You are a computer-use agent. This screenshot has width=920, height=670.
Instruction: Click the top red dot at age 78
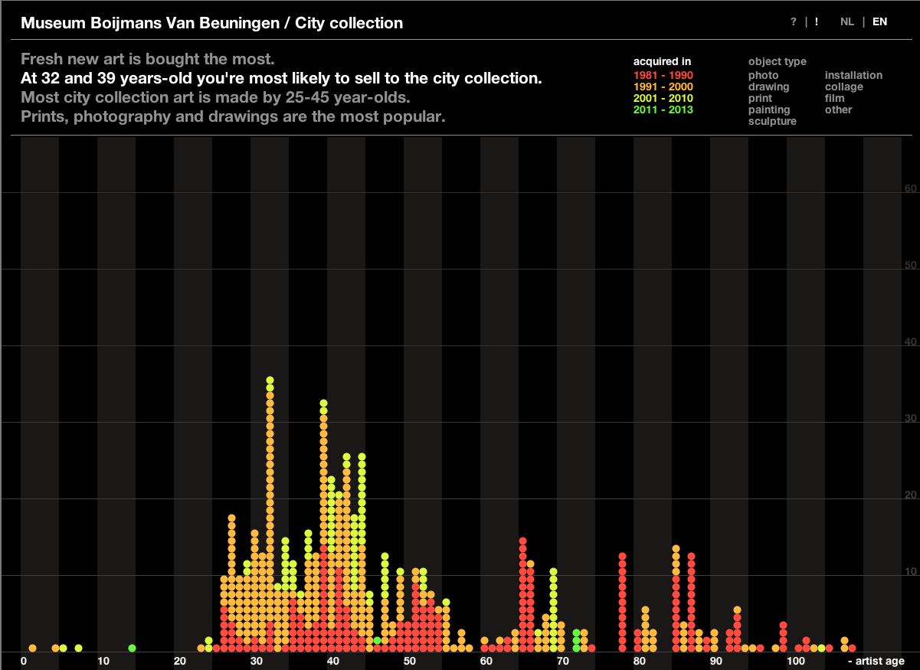pyautogui.click(x=622, y=556)
